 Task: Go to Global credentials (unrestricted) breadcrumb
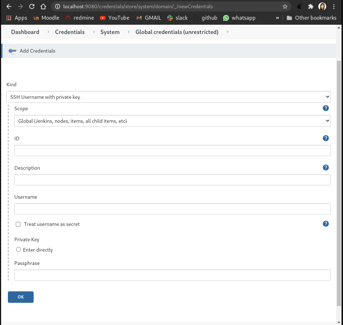[x=177, y=32]
